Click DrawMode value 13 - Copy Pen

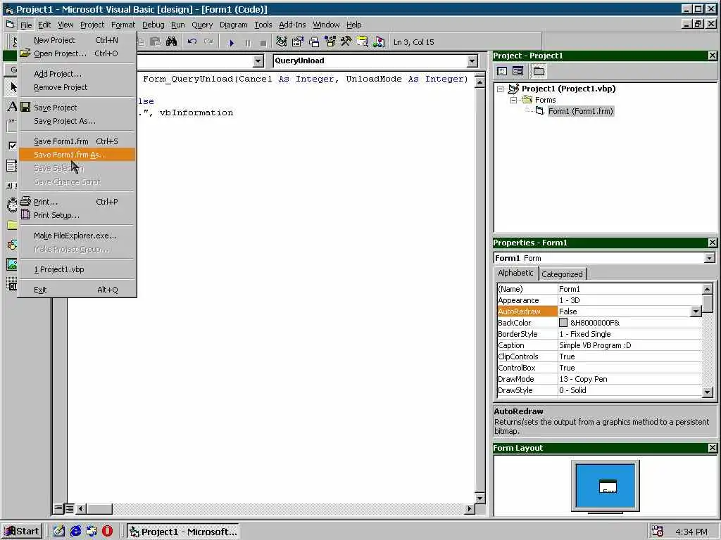click(583, 379)
